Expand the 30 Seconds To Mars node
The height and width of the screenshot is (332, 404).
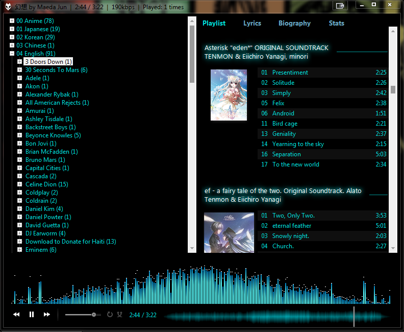[19, 69]
